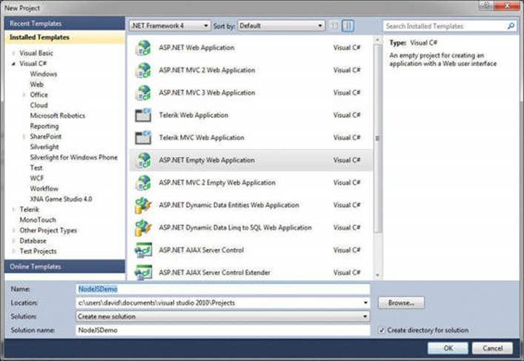Viewport: 524px width, 361px height.
Task: Select Test under Visual C#
Action: (36, 168)
